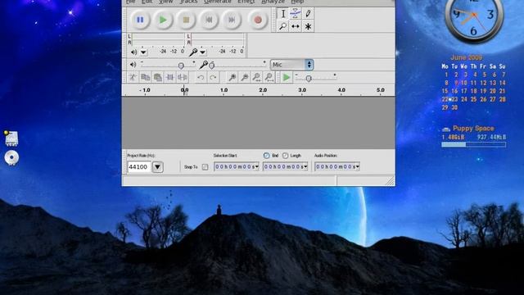Click the Silence audio icon
This screenshot has height=295, width=524.
click(182, 78)
